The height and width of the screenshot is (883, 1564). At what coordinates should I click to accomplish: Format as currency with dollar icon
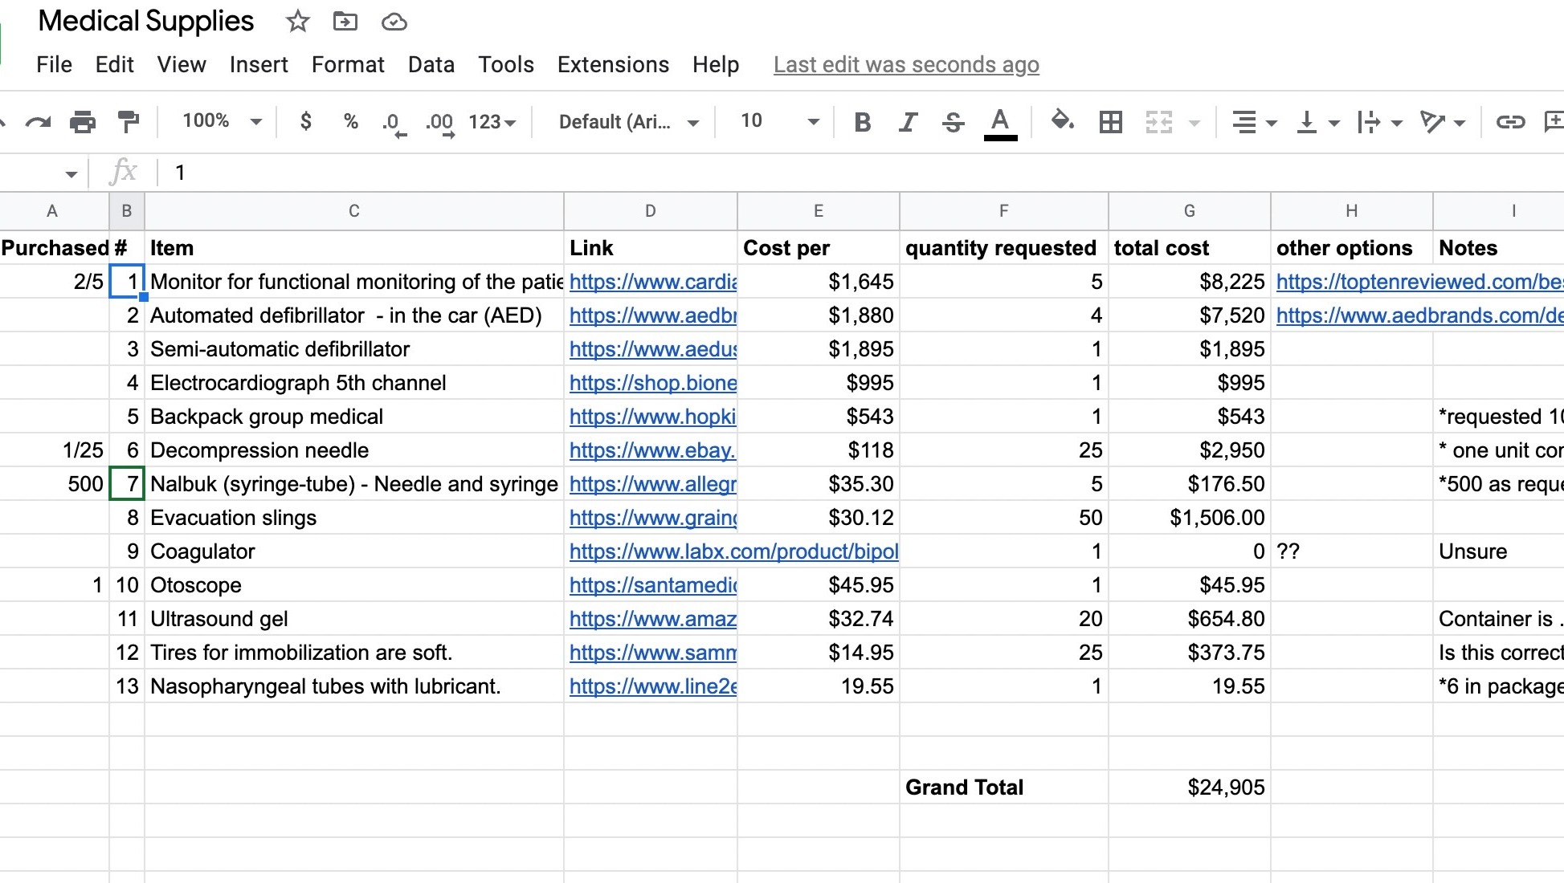click(305, 121)
